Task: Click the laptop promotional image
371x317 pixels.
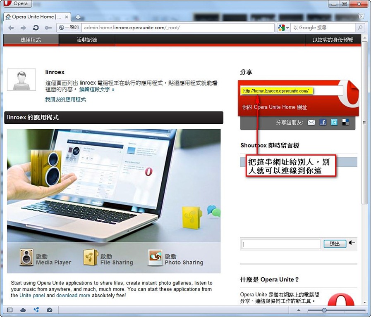Action: (x=114, y=185)
